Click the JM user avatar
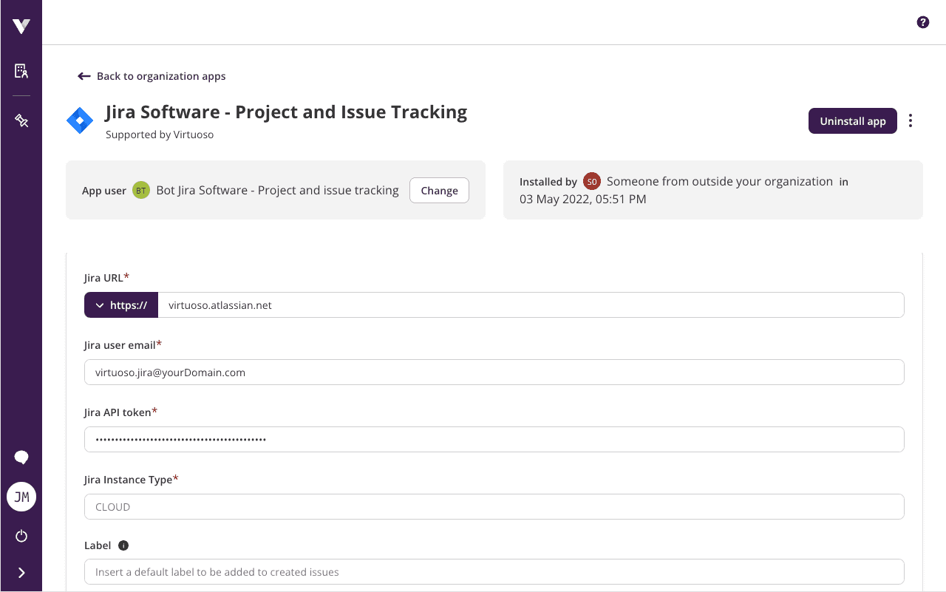 pyautogui.click(x=21, y=496)
